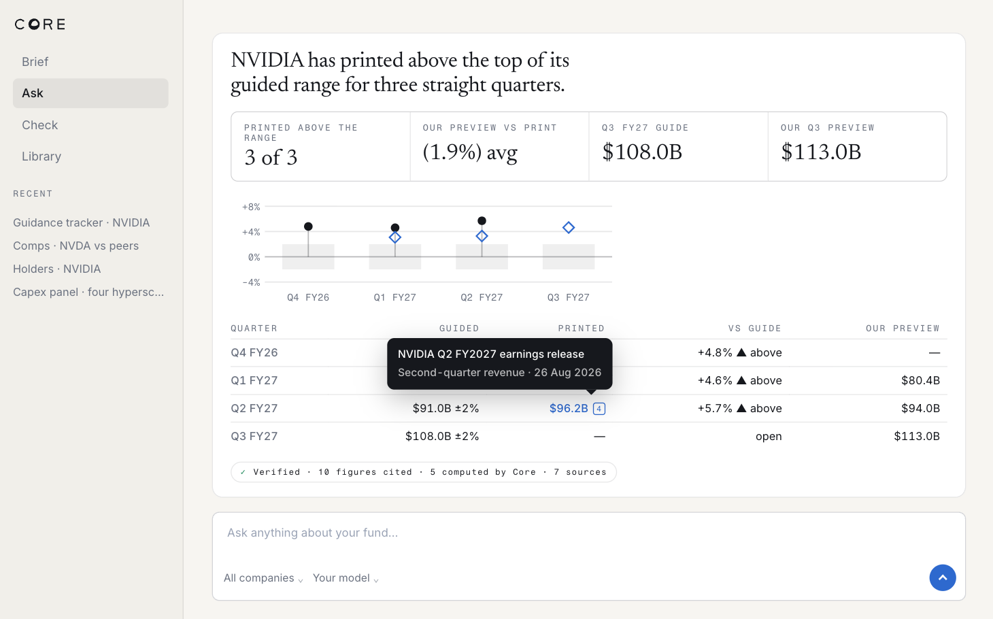The height and width of the screenshot is (619, 993).
Task: Click the Q2 FY27 preview diamond marker on chart
Action: 482,236
